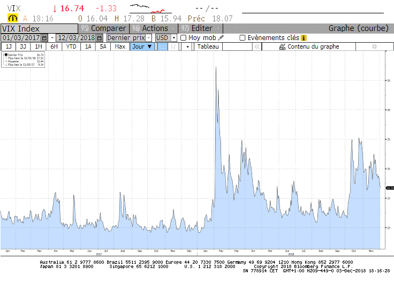
Task: Open chart type options dropdown arrow
Action: pos(187,46)
